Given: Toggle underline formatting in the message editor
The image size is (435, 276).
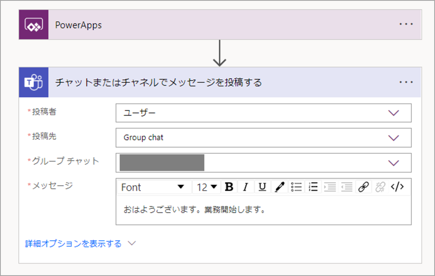Looking at the screenshot, I should point(262,187).
